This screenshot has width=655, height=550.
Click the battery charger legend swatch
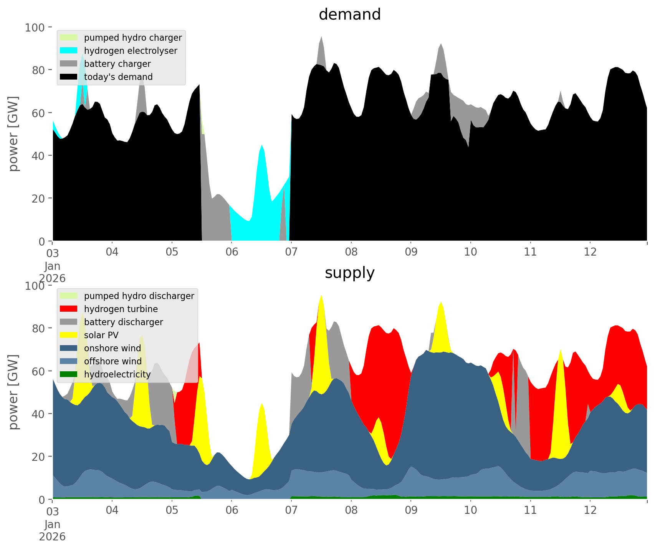tap(69, 64)
